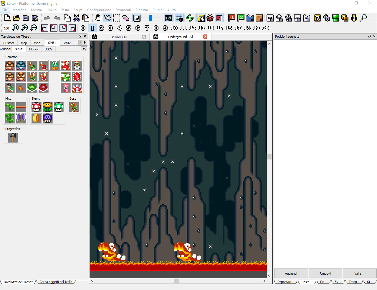
Task: Zoom in with the plus magnifier
Action: pos(25,28)
